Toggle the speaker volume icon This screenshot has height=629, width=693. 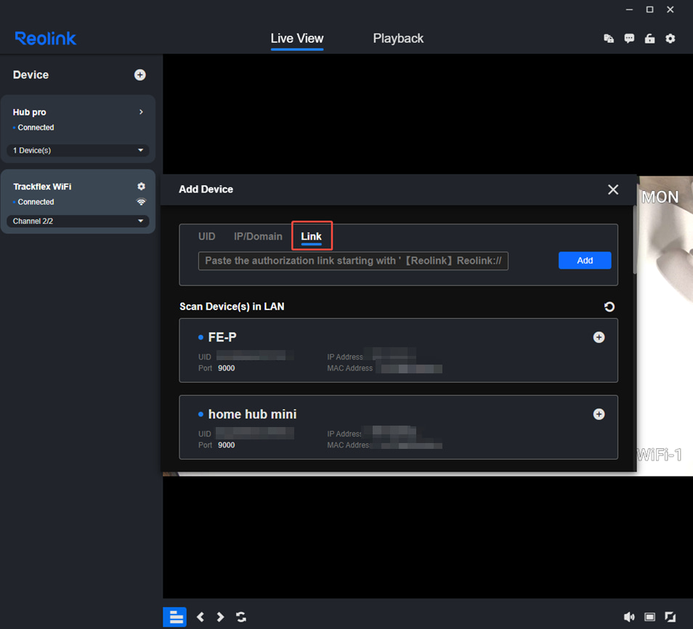(x=628, y=617)
